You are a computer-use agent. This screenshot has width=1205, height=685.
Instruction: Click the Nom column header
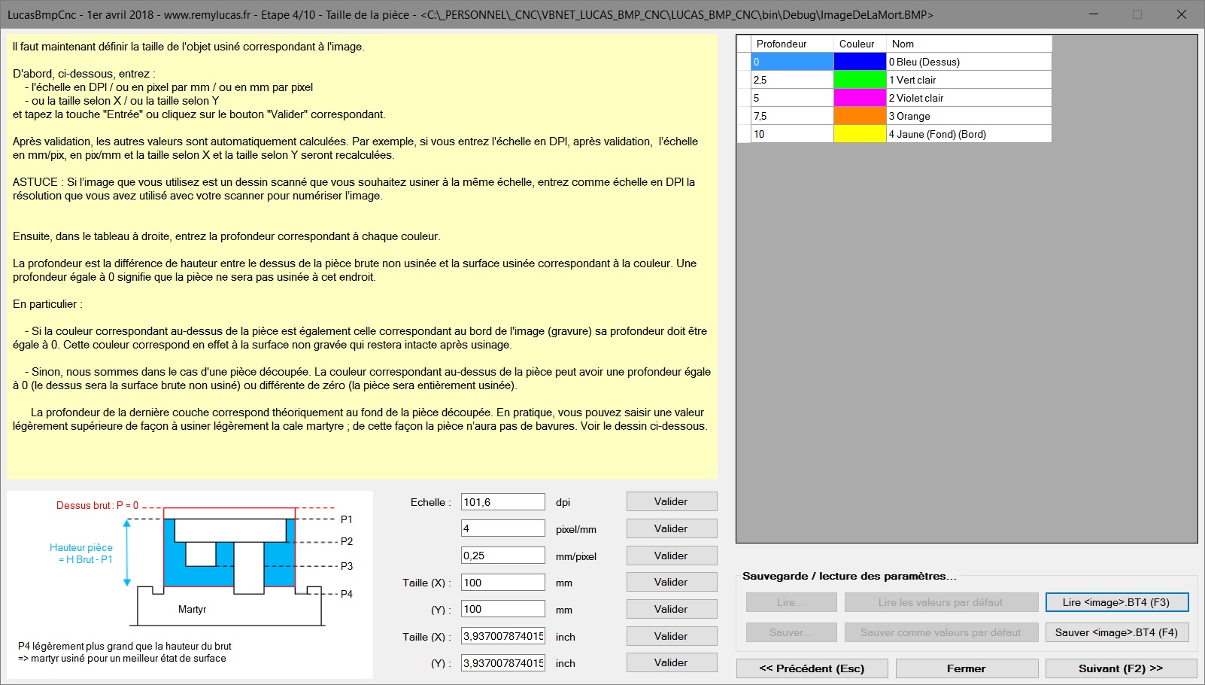coord(969,44)
